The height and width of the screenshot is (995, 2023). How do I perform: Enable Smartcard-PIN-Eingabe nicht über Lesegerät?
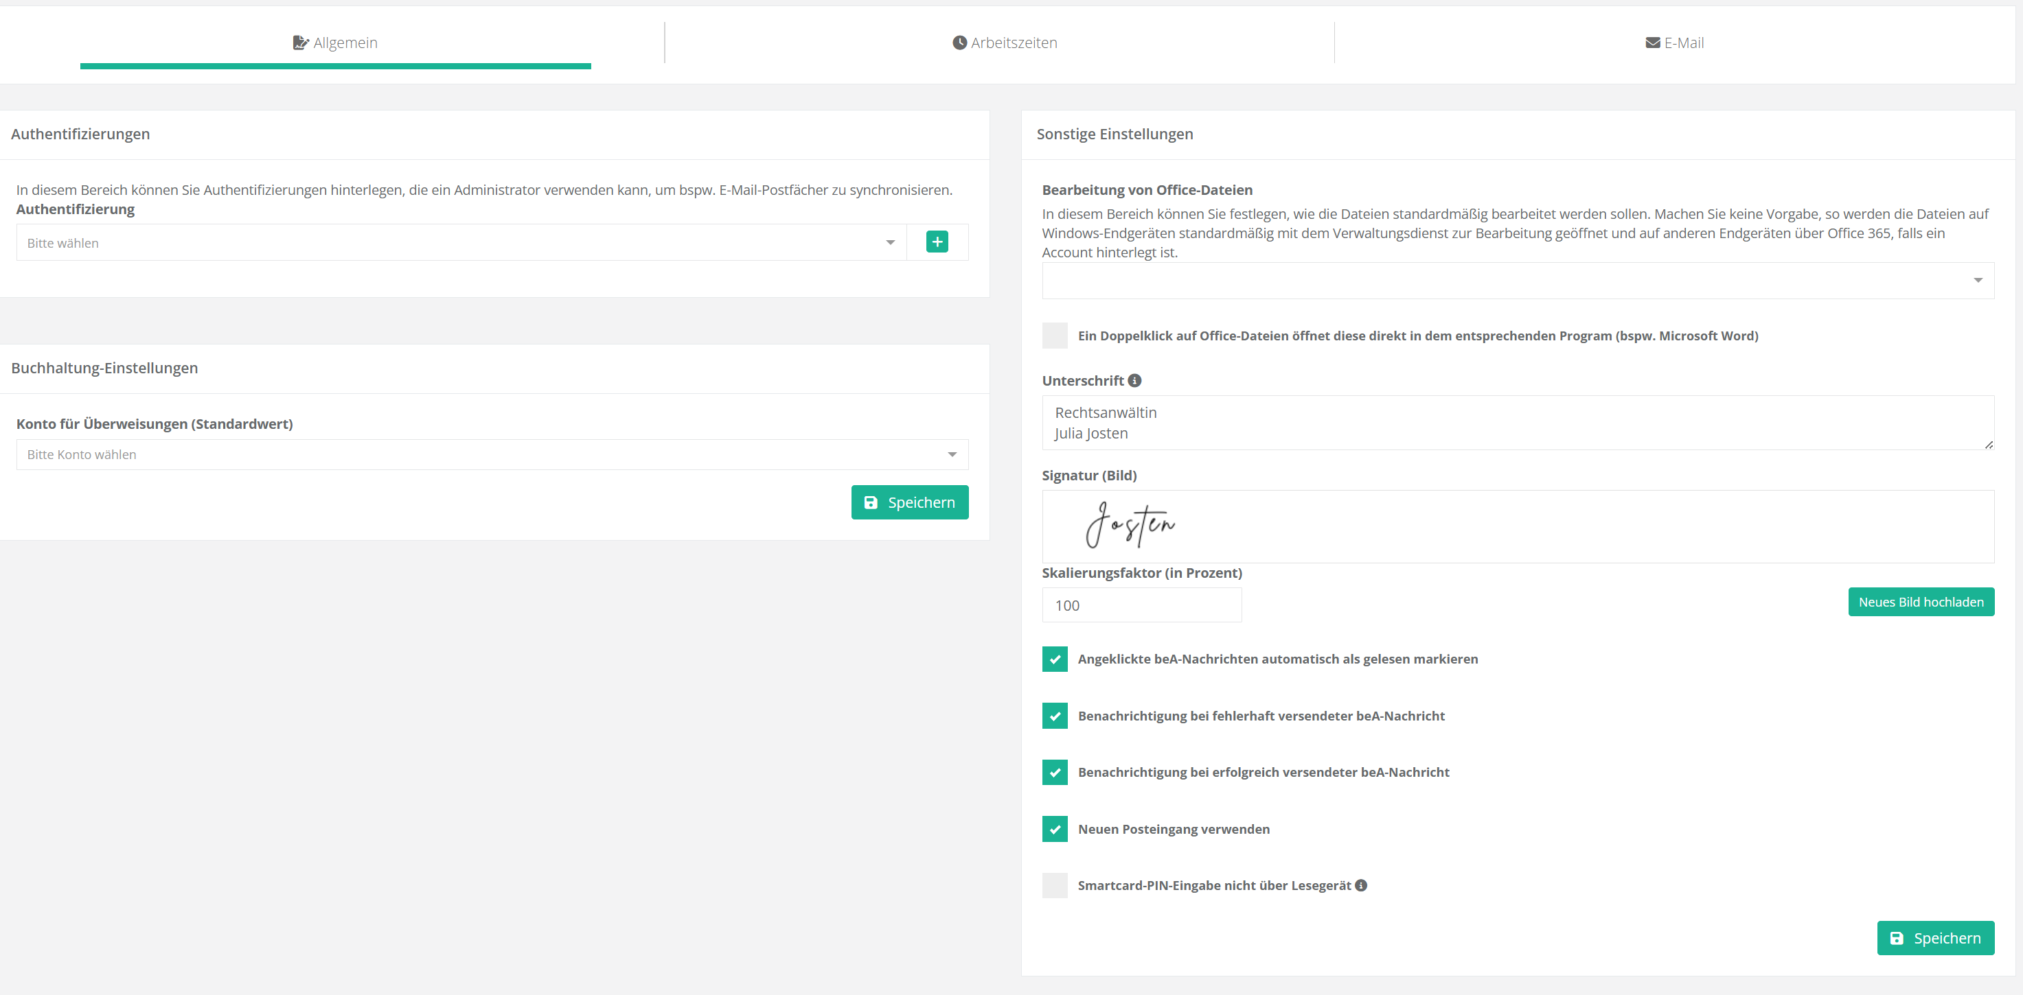[1055, 885]
